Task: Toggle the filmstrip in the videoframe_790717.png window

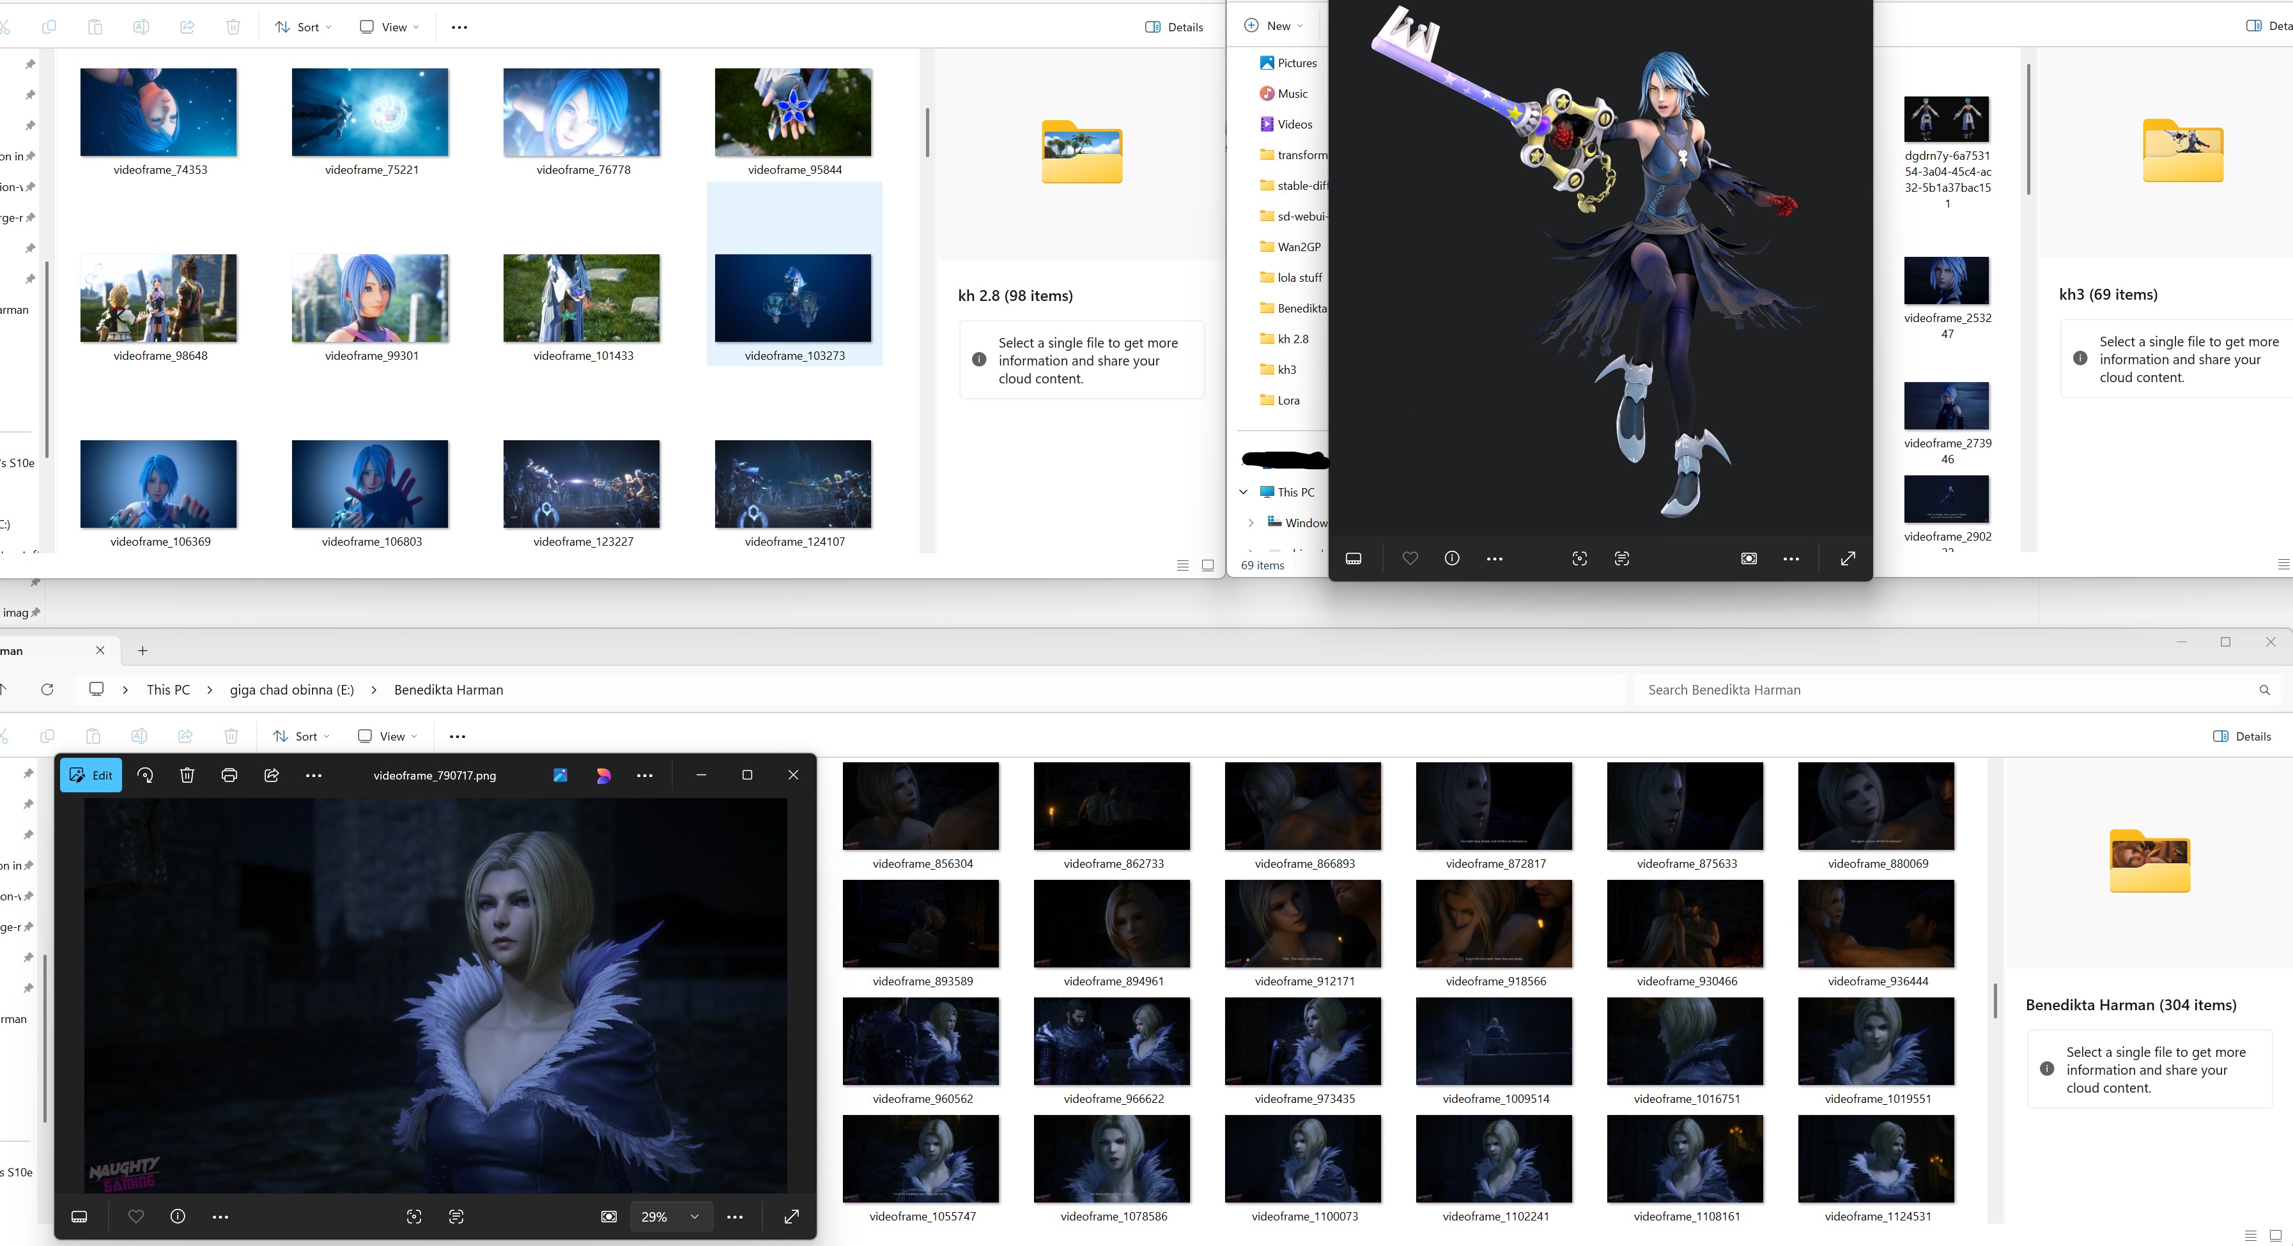Action: coord(79,1217)
